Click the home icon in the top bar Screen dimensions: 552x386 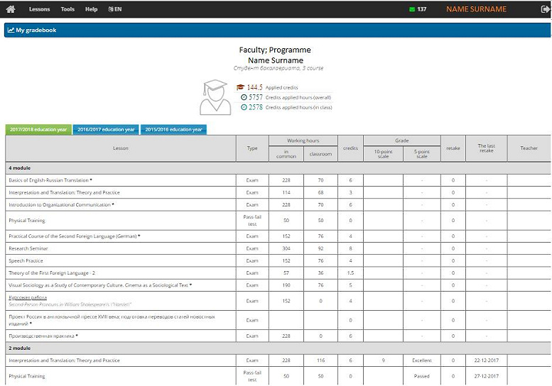[10, 9]
